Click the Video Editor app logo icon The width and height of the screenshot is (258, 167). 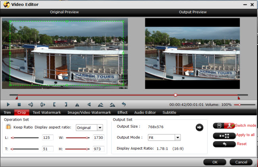point(7,4)
